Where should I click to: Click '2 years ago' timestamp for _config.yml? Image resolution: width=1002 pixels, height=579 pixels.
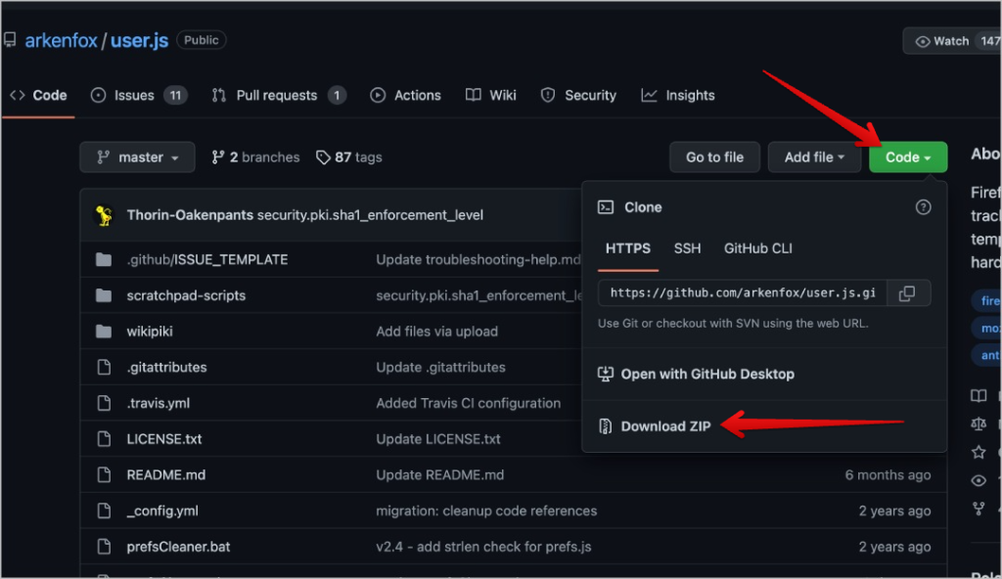click(894, 511)
